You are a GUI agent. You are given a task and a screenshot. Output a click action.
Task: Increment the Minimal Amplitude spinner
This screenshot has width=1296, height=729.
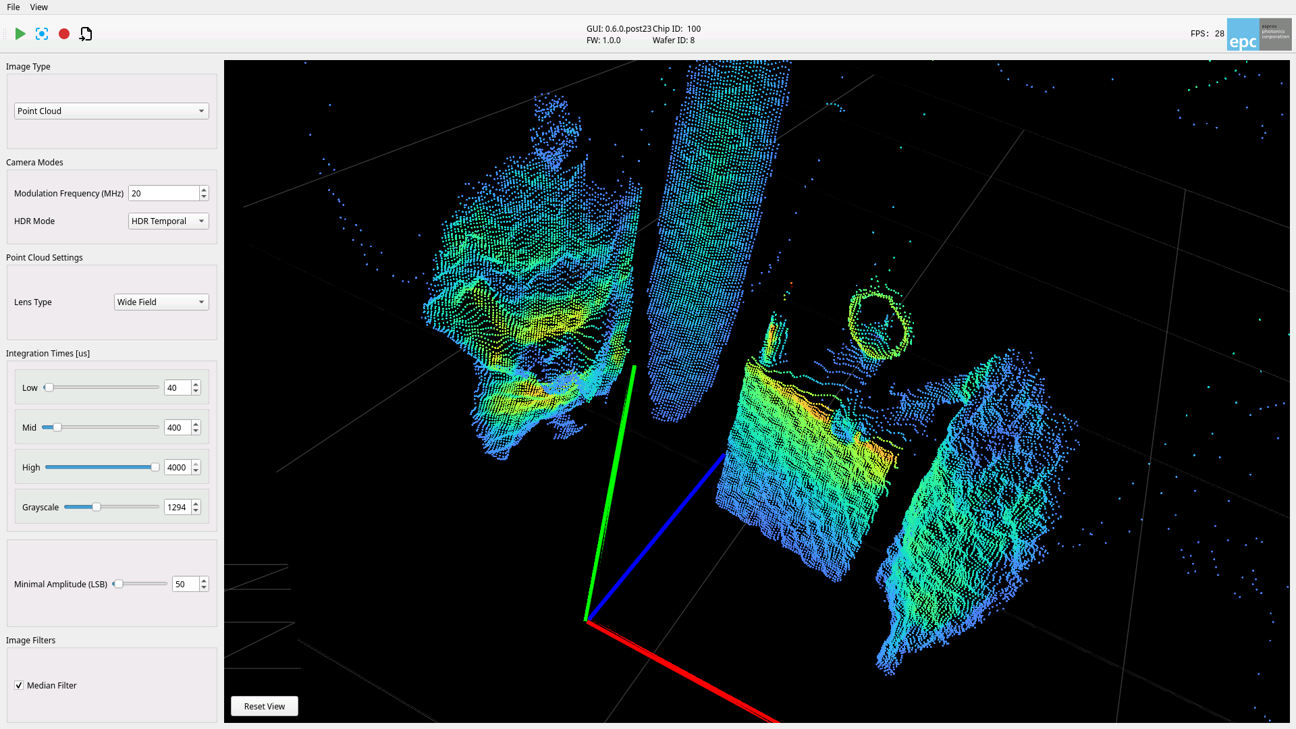point(204,580)
